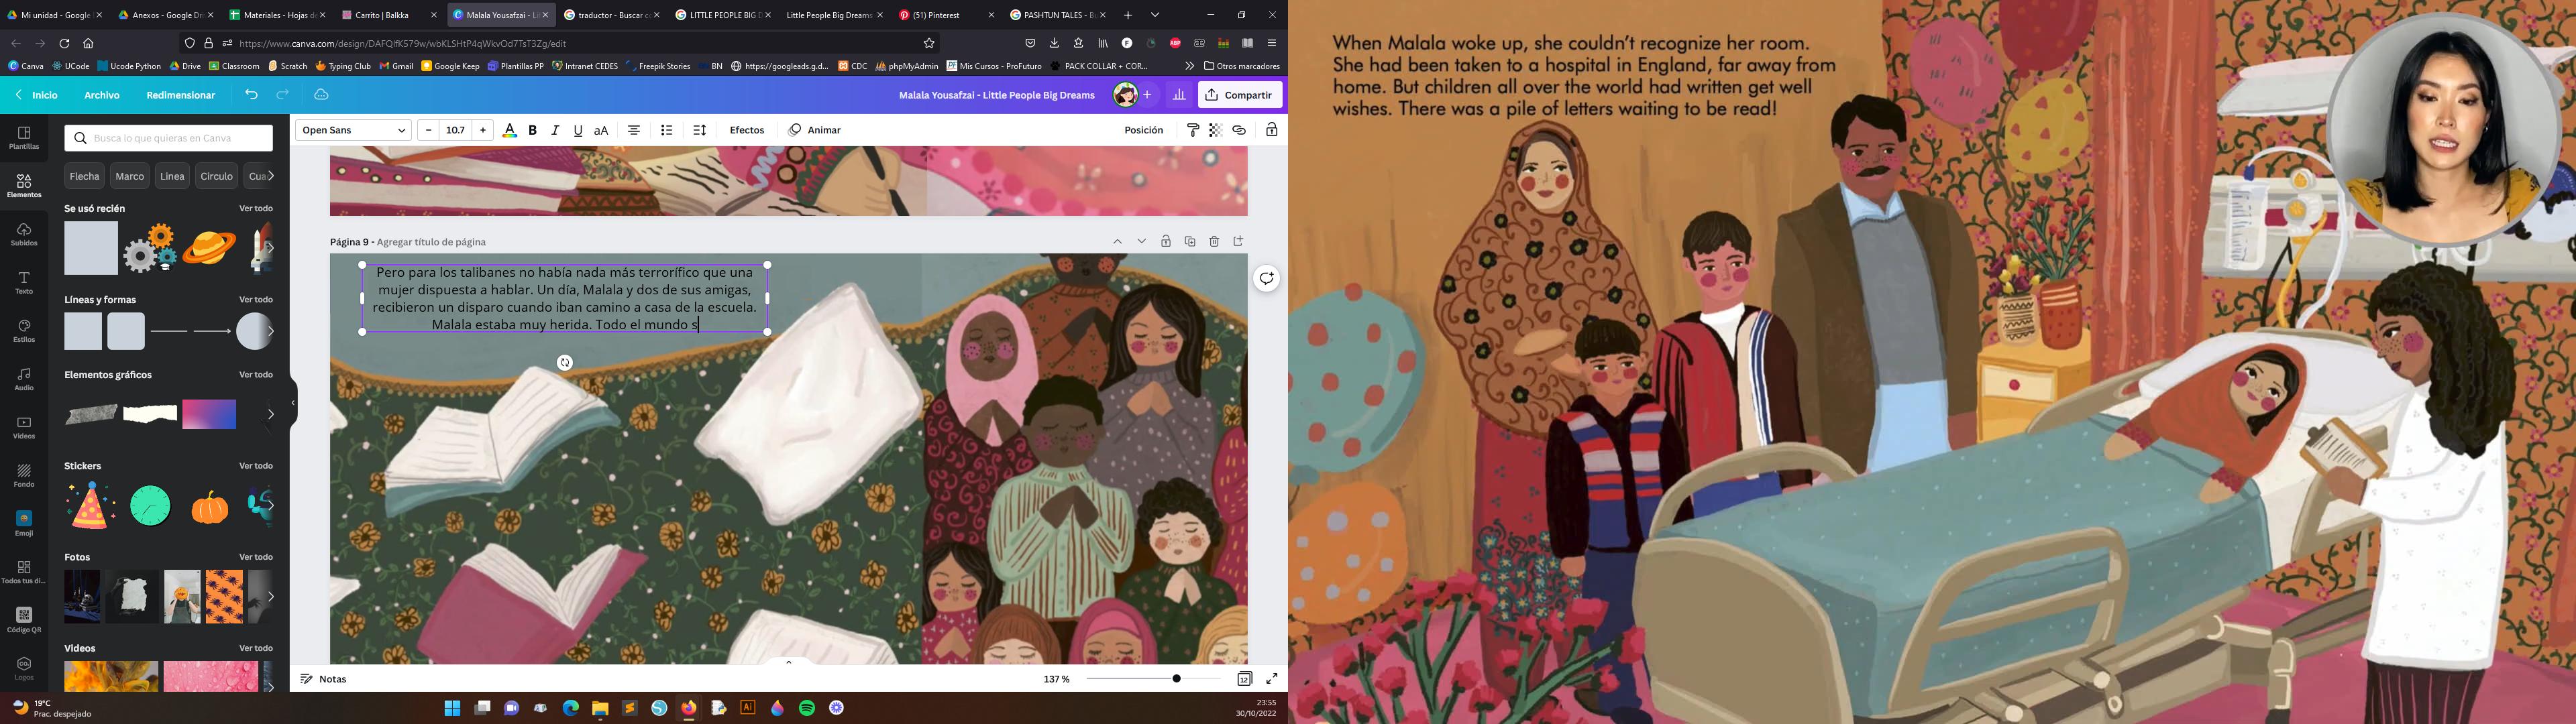Click the font size 10.7 field
Screen dimensions: 2576x724
point(456,130)
